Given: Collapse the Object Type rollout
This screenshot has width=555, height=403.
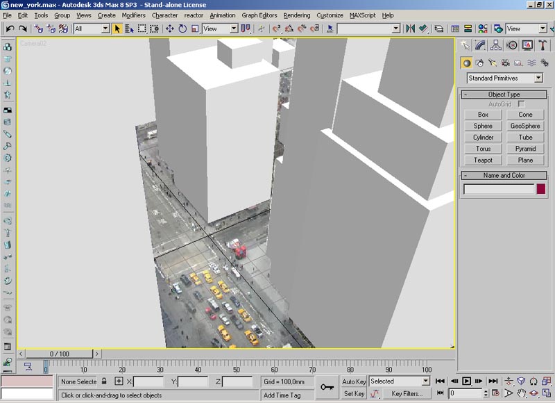Looking at the screenshot, I should pyautogui.click(x=504, y=94).
